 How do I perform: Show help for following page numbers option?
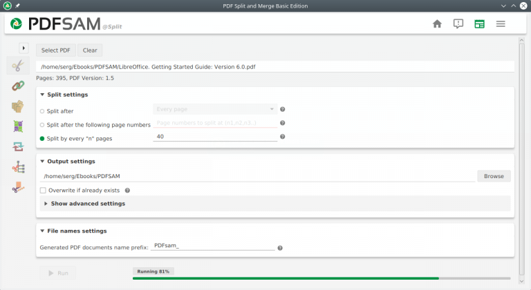282,123
